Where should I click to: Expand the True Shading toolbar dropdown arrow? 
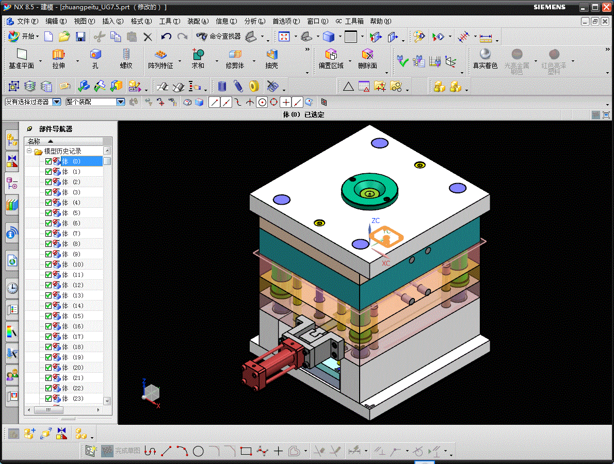tap(607, 73)
